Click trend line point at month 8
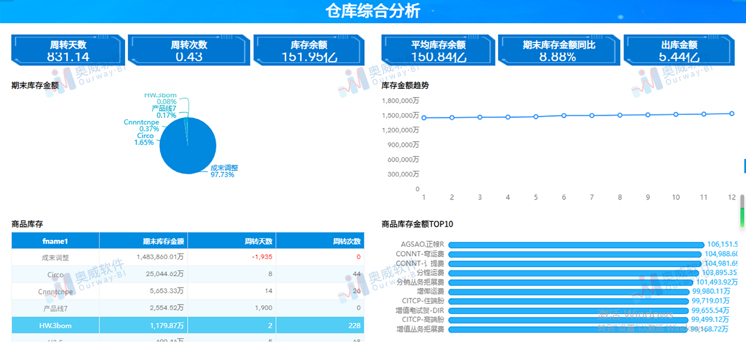The image size is (746, 353). pos(620,115)
